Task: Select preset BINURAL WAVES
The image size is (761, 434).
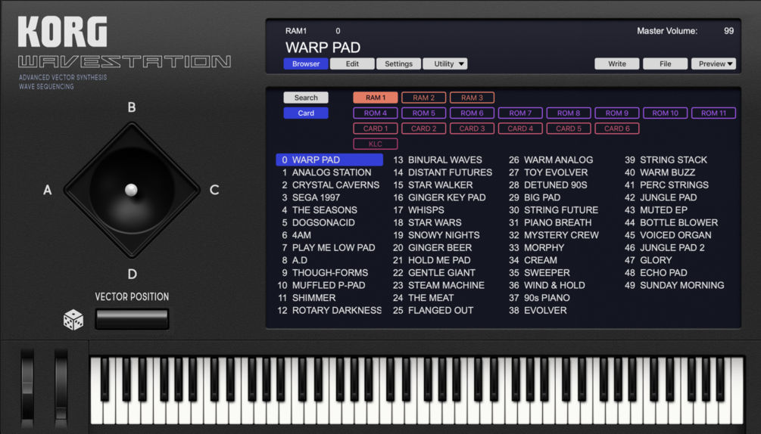Action: click(x=445, y=160)
